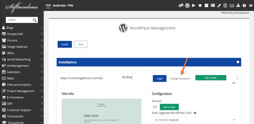Open cPanel via the cP icon
Image resolution: width=254 pixels, height=124 pixels.
(x=181, y=5)
